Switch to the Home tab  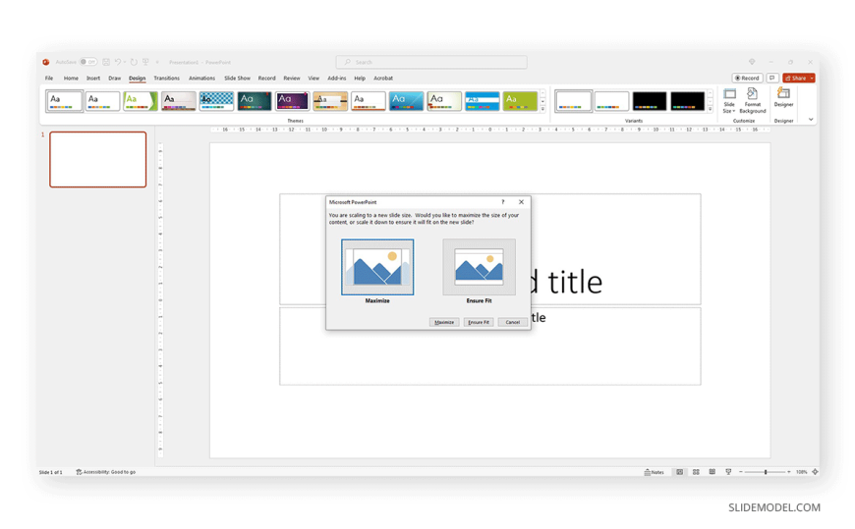tap(71, 79)
